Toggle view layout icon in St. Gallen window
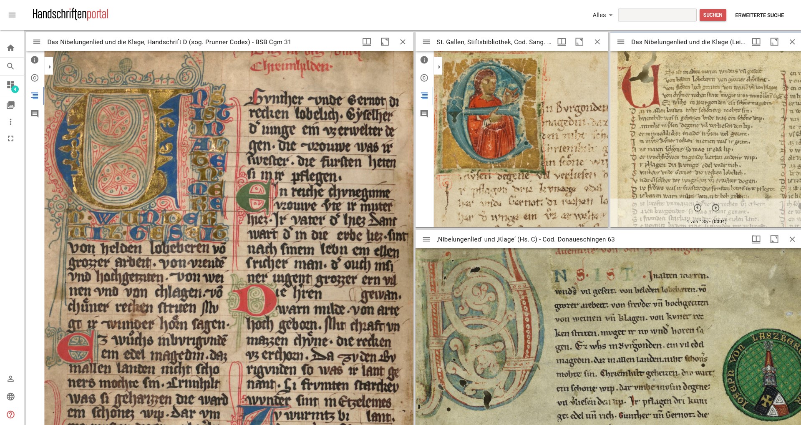 (562, 42)
